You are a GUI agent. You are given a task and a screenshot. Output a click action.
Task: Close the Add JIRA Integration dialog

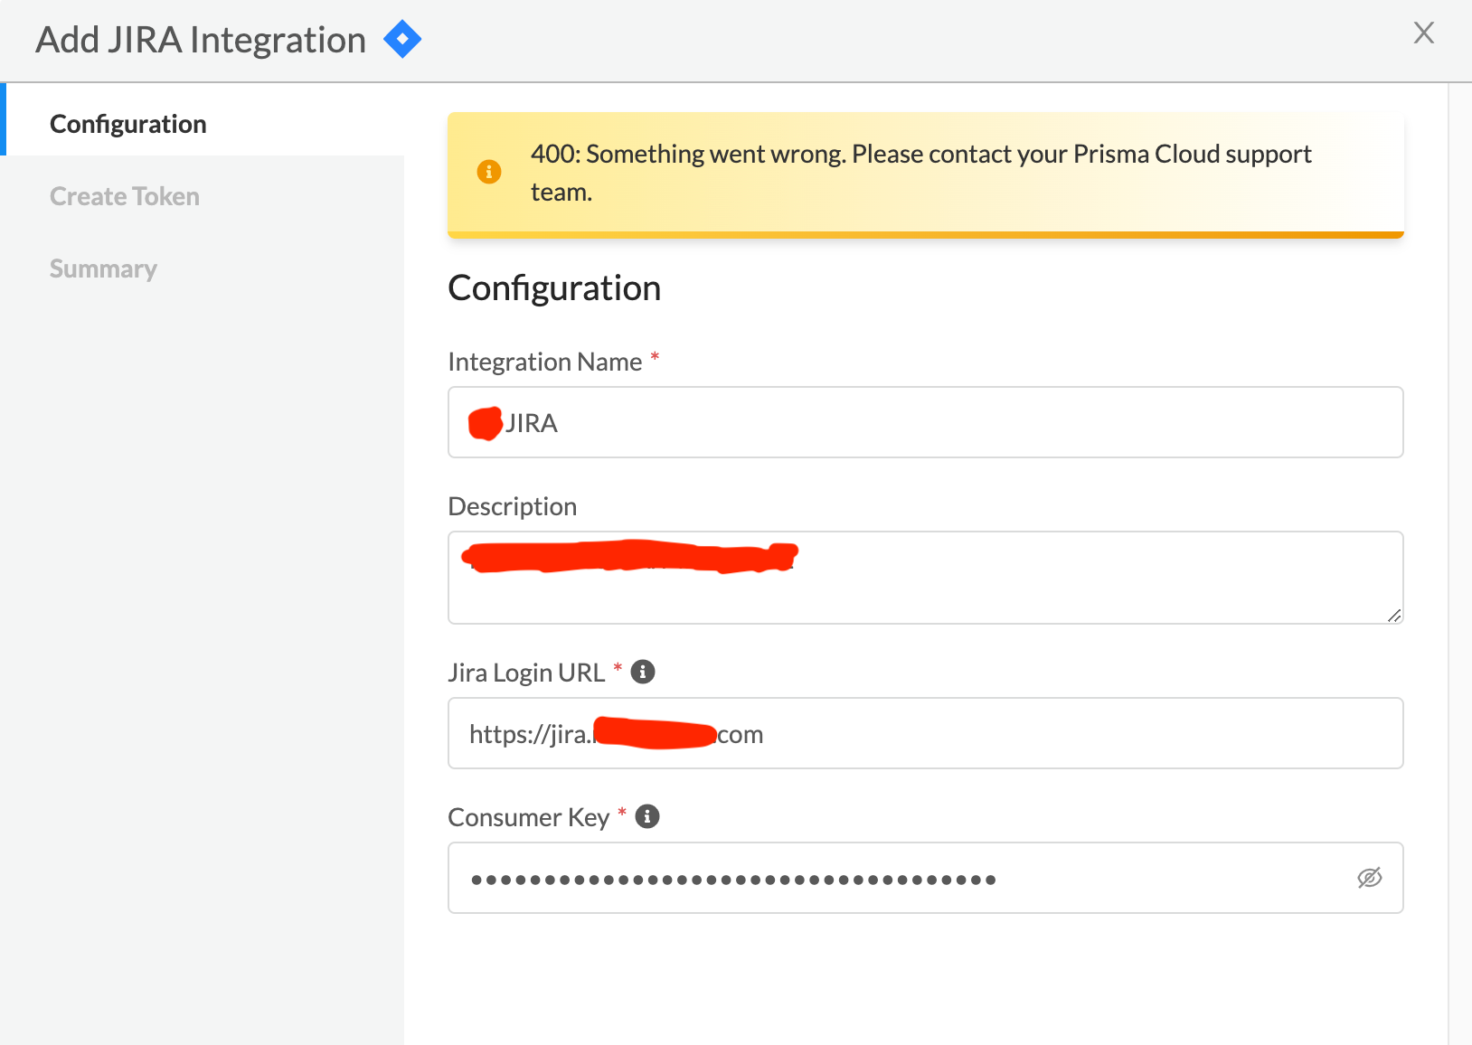click(1424, 33)
